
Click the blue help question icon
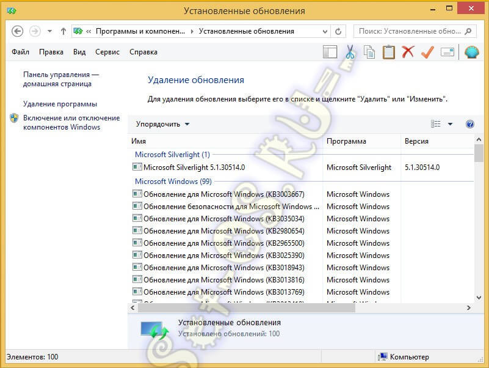(469, 124)
